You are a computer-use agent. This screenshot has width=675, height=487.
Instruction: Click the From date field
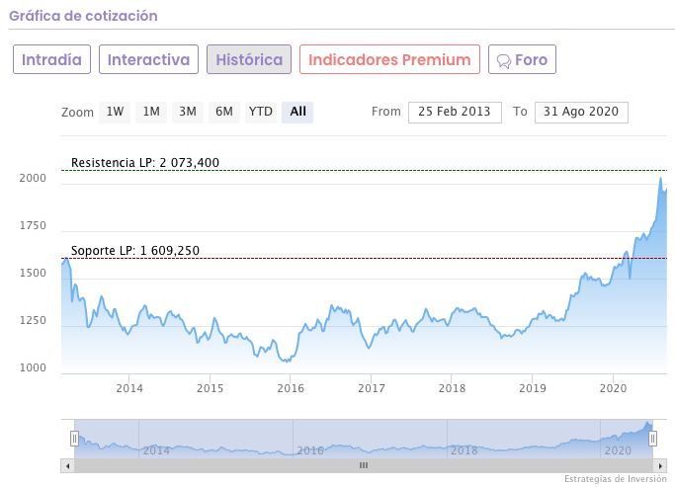click(455, 112)
